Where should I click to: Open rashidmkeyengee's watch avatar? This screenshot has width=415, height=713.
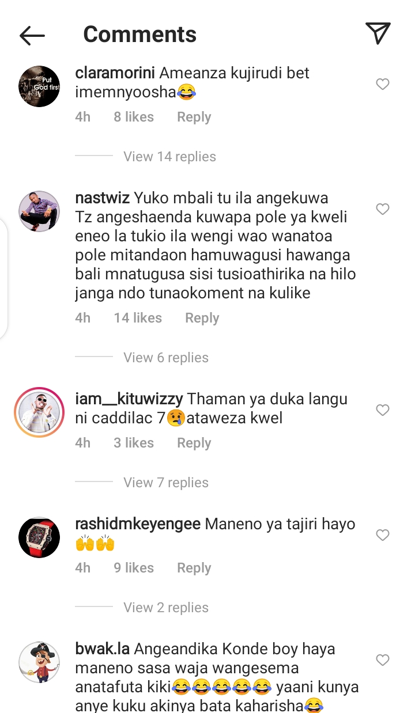(x=39, y=537)
